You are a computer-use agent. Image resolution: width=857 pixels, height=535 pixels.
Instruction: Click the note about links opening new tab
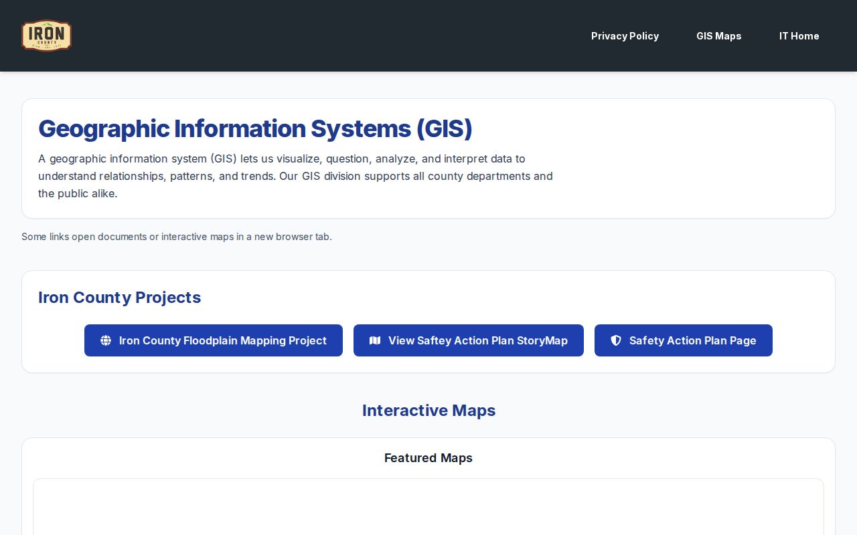[177, 237]
